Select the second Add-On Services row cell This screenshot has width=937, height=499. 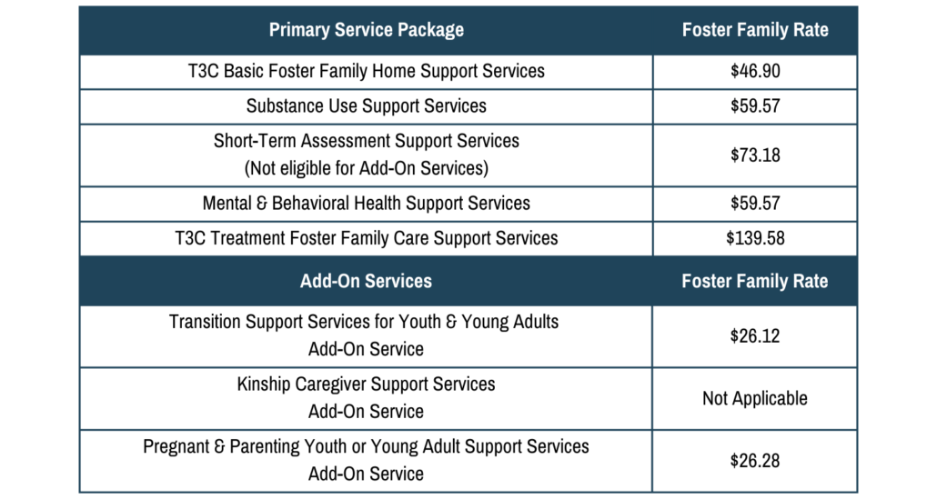(x=366, y=398)
